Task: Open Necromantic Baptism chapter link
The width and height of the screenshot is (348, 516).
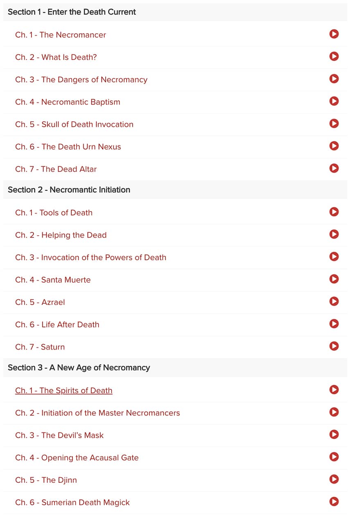Action: 68,102
